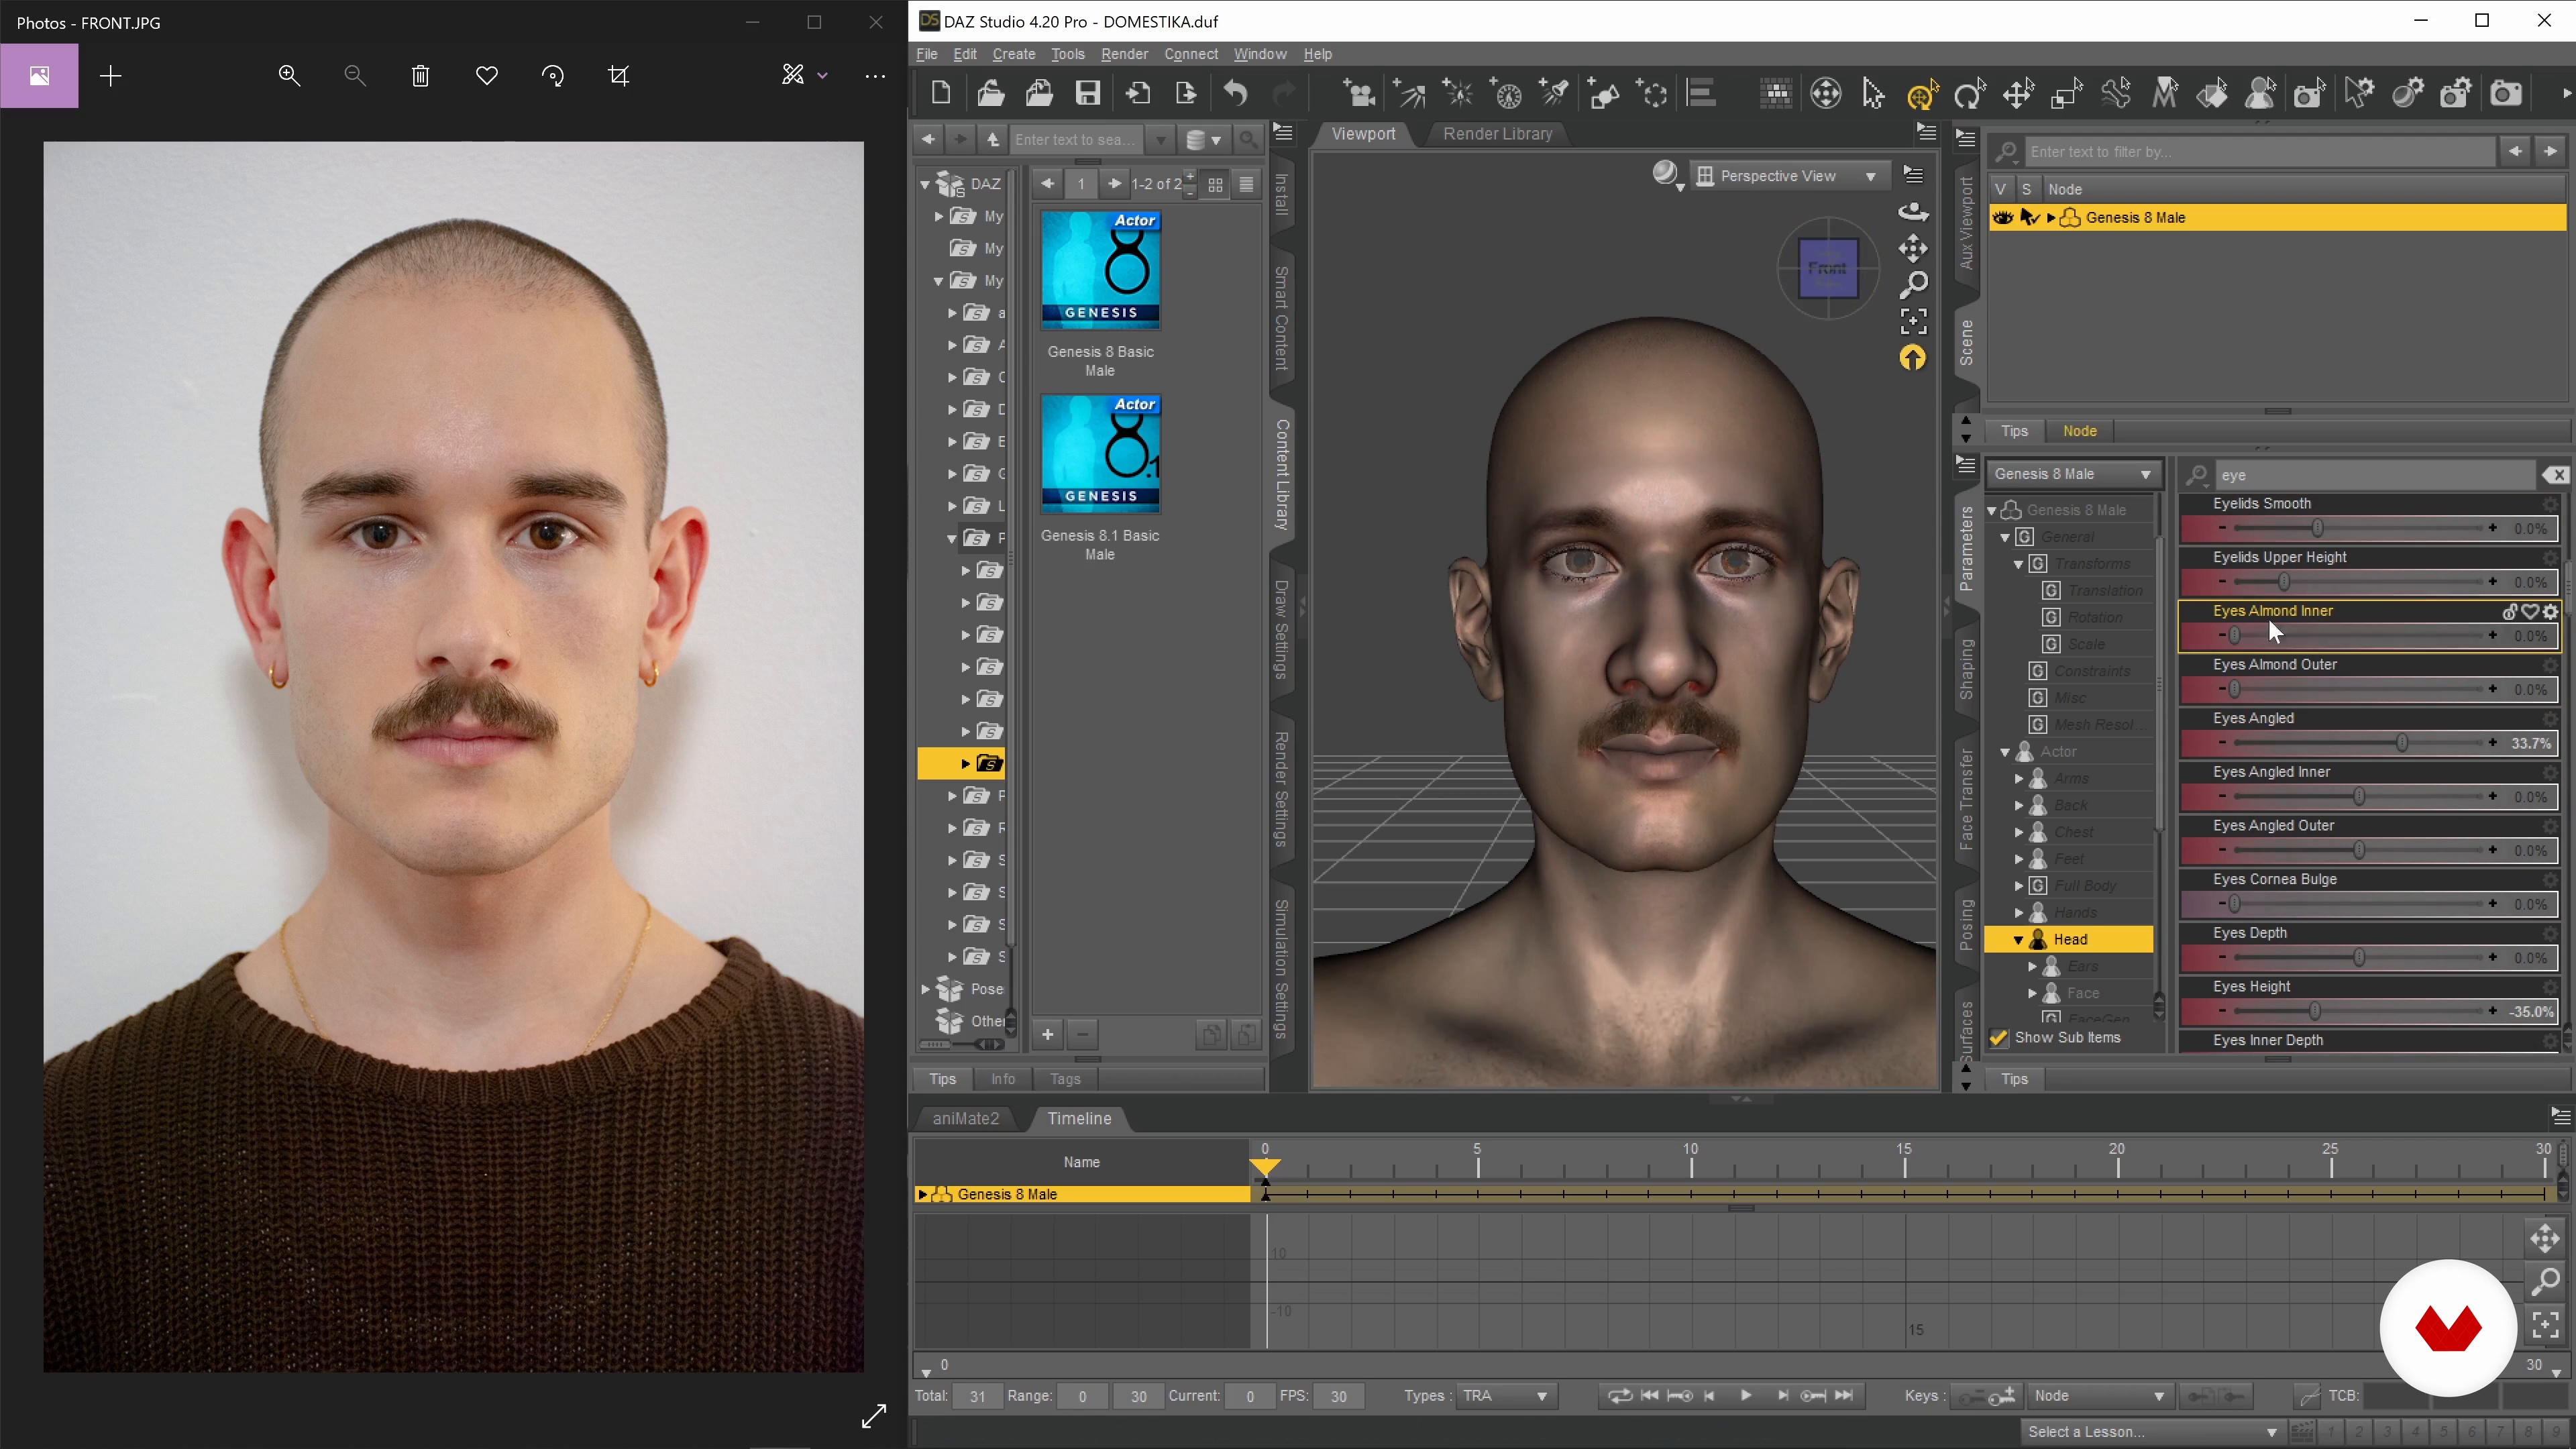Select the Translate tool icon

pyautogui.click(x=2018, y=94)
